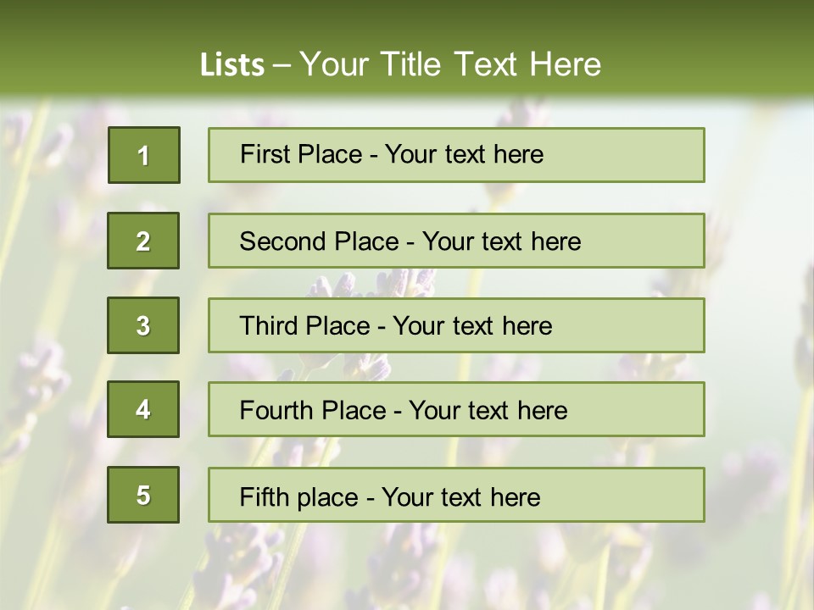814x610 pixels.
Task: Select the Second Place text bar
Action: (456, 241)
